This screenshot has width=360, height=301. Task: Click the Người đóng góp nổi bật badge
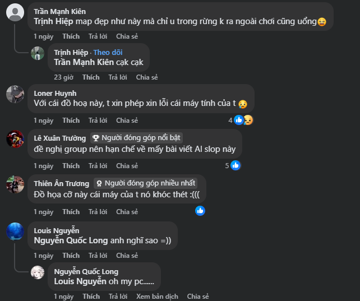[137, 138]
